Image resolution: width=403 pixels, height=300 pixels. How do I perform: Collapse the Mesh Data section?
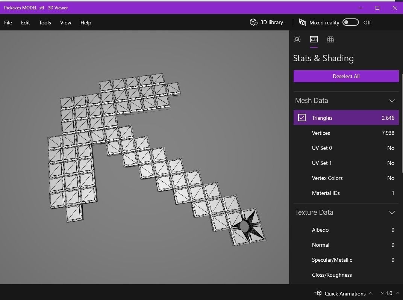(392, 101)
